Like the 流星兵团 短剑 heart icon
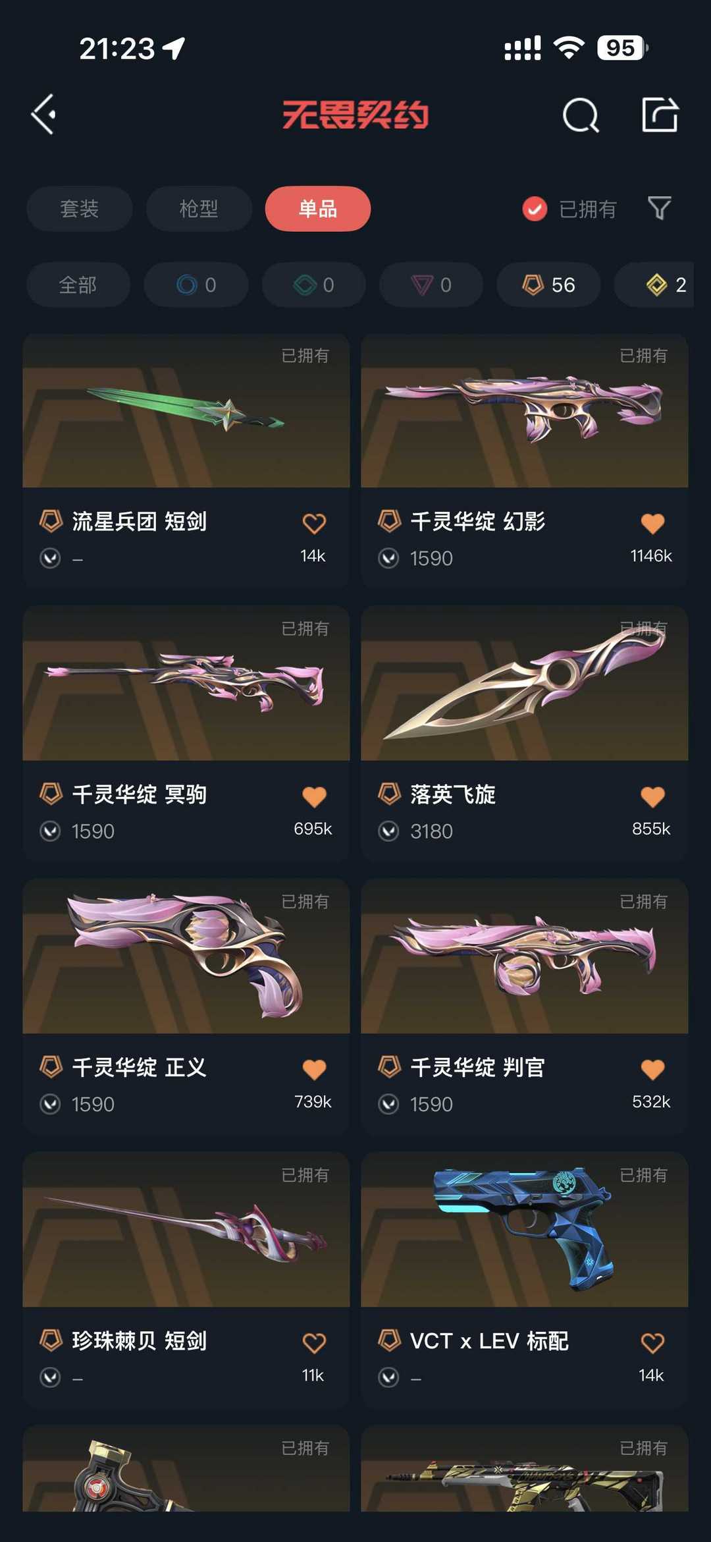Image resolution: width=711 pixels, height=1542 pixels. pyautogui.click(x=314, y=524)
